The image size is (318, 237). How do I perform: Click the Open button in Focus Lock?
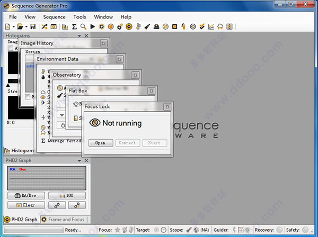[x=101, y=143]
